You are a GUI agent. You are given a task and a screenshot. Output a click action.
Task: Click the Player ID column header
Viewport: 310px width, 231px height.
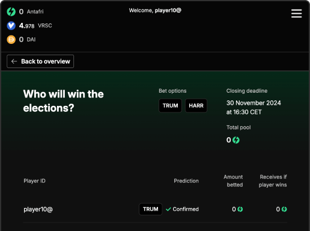pyautogui.click(x=34, y=181)
